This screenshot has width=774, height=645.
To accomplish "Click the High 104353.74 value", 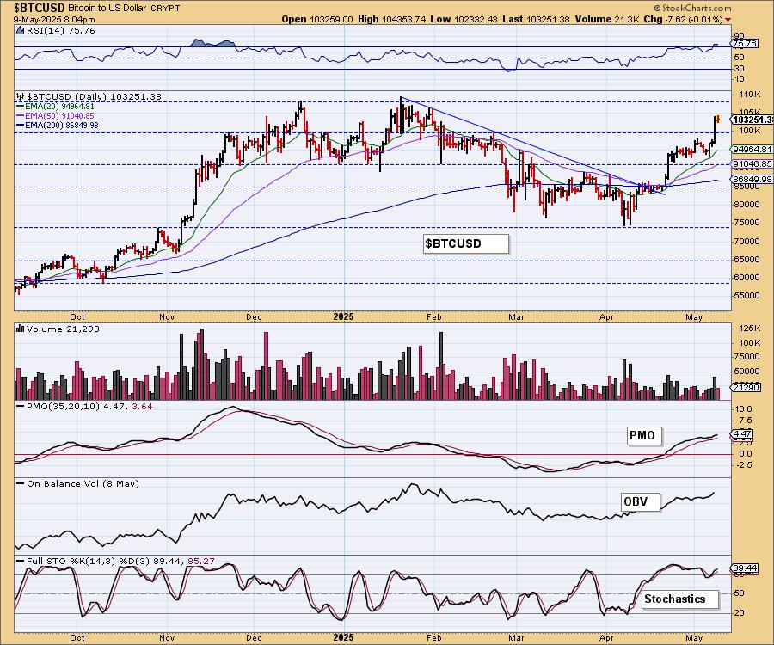I will pyautogui.click(x=392, y=19).
